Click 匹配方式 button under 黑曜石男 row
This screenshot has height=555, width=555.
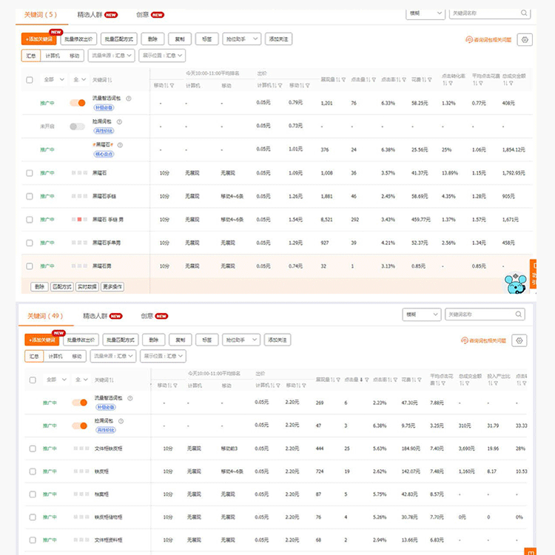pos(62,286)
